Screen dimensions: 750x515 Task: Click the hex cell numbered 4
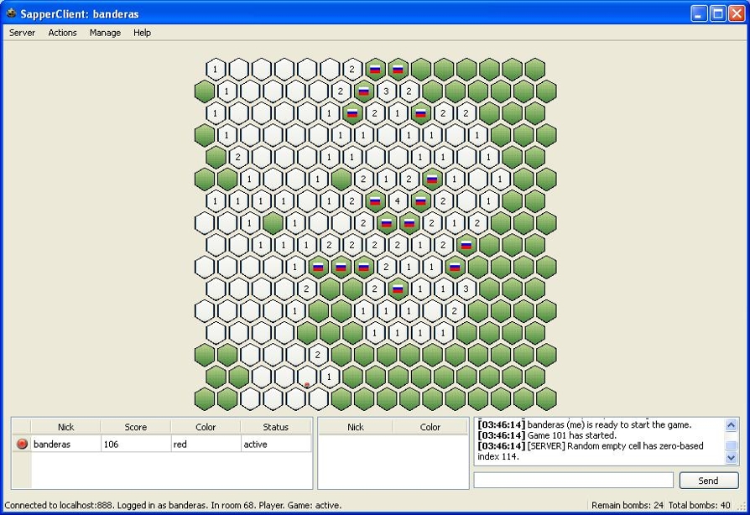pos(398,200)
